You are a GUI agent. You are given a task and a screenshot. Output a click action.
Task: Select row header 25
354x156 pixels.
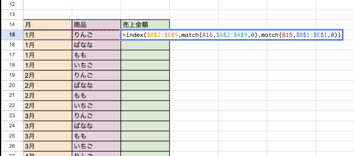point(12,136)
